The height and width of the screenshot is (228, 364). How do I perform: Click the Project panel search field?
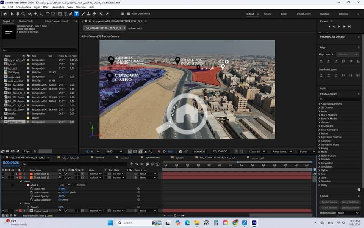point(39,50)
